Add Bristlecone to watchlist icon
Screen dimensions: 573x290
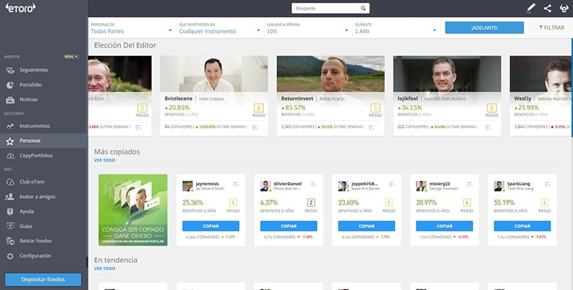click(x=255, y=127)
